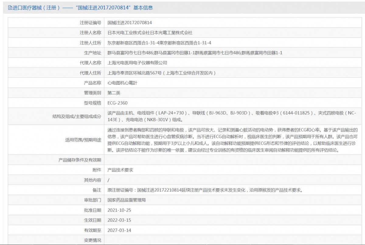Click the 备注 label
The height and width of the screenshot is (245, 365).
(x=97, y=190)
